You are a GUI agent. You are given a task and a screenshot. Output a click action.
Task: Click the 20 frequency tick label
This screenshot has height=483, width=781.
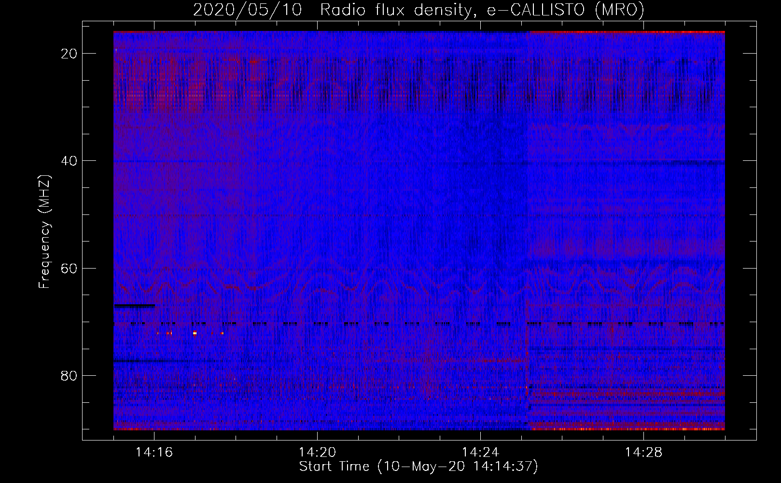click(69, 54)
